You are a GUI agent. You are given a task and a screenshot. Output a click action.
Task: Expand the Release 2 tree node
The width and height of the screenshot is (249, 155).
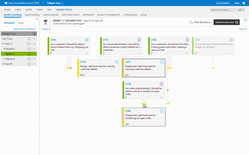coord(4,59)
